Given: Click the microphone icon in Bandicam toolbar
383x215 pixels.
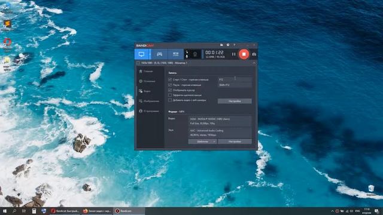Looking at the screenshot, I should click(x=187, y=56).
